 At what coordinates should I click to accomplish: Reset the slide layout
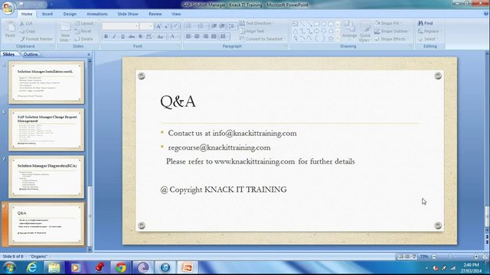point(83,31)
